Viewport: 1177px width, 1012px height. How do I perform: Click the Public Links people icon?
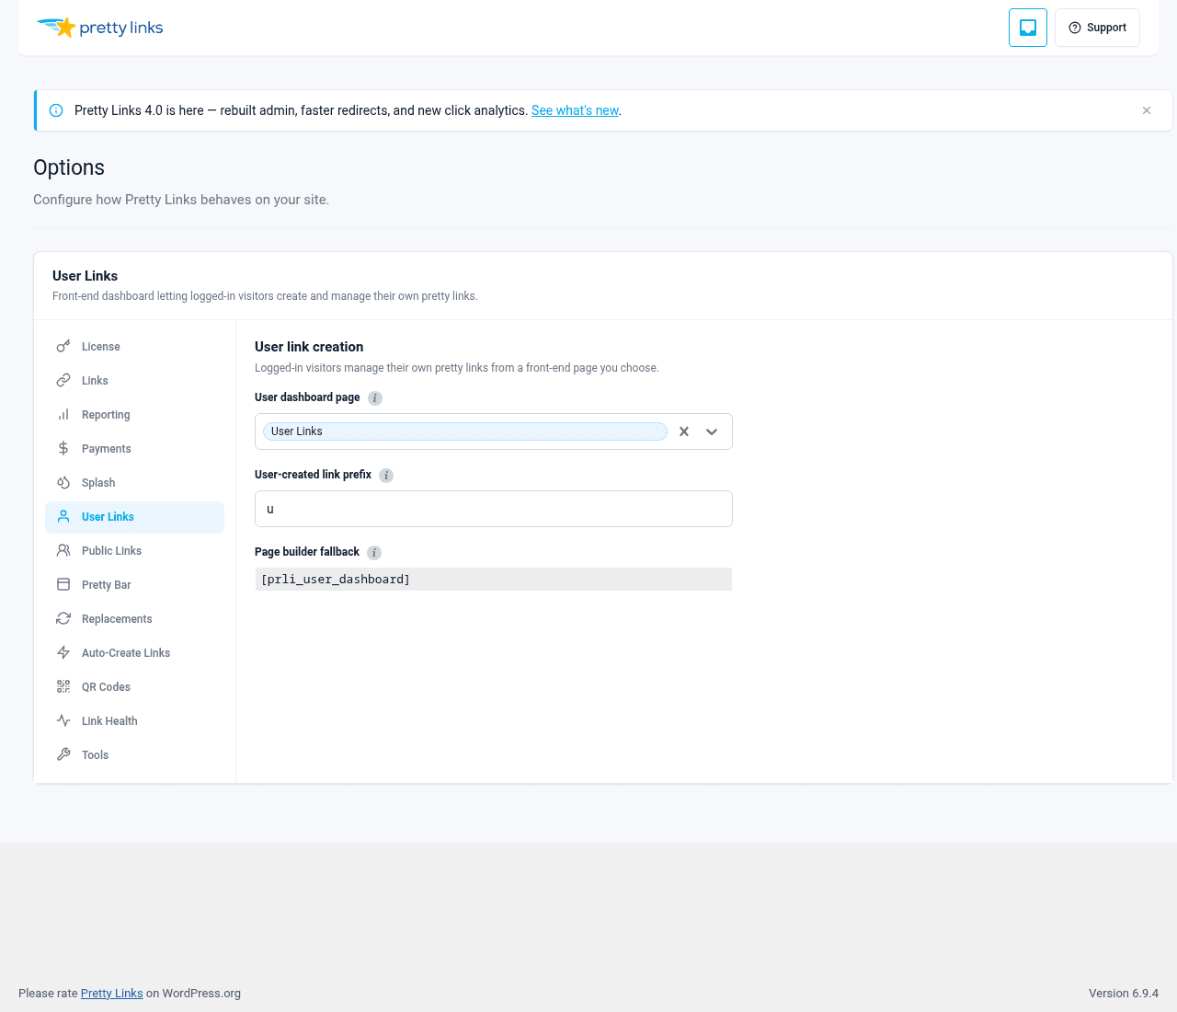click(x=63, y=551)
